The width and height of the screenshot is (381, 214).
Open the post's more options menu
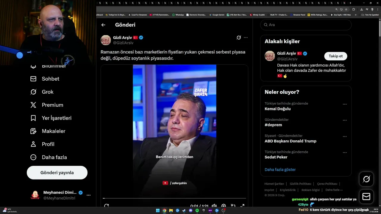[246, 37]
